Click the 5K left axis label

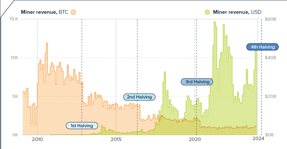(x=16, y=96)
